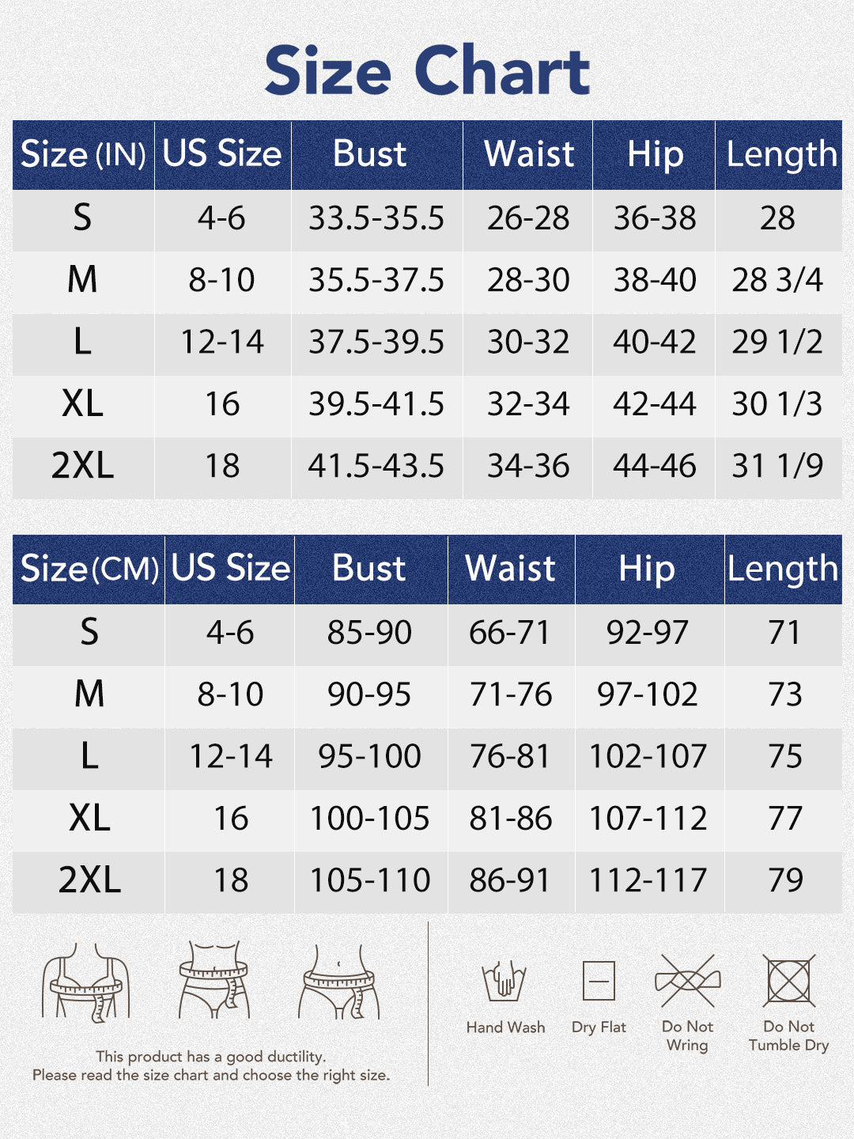Select the 105-110 bust cell
This screenshot has width=854, height=1139.
[370, 880]
